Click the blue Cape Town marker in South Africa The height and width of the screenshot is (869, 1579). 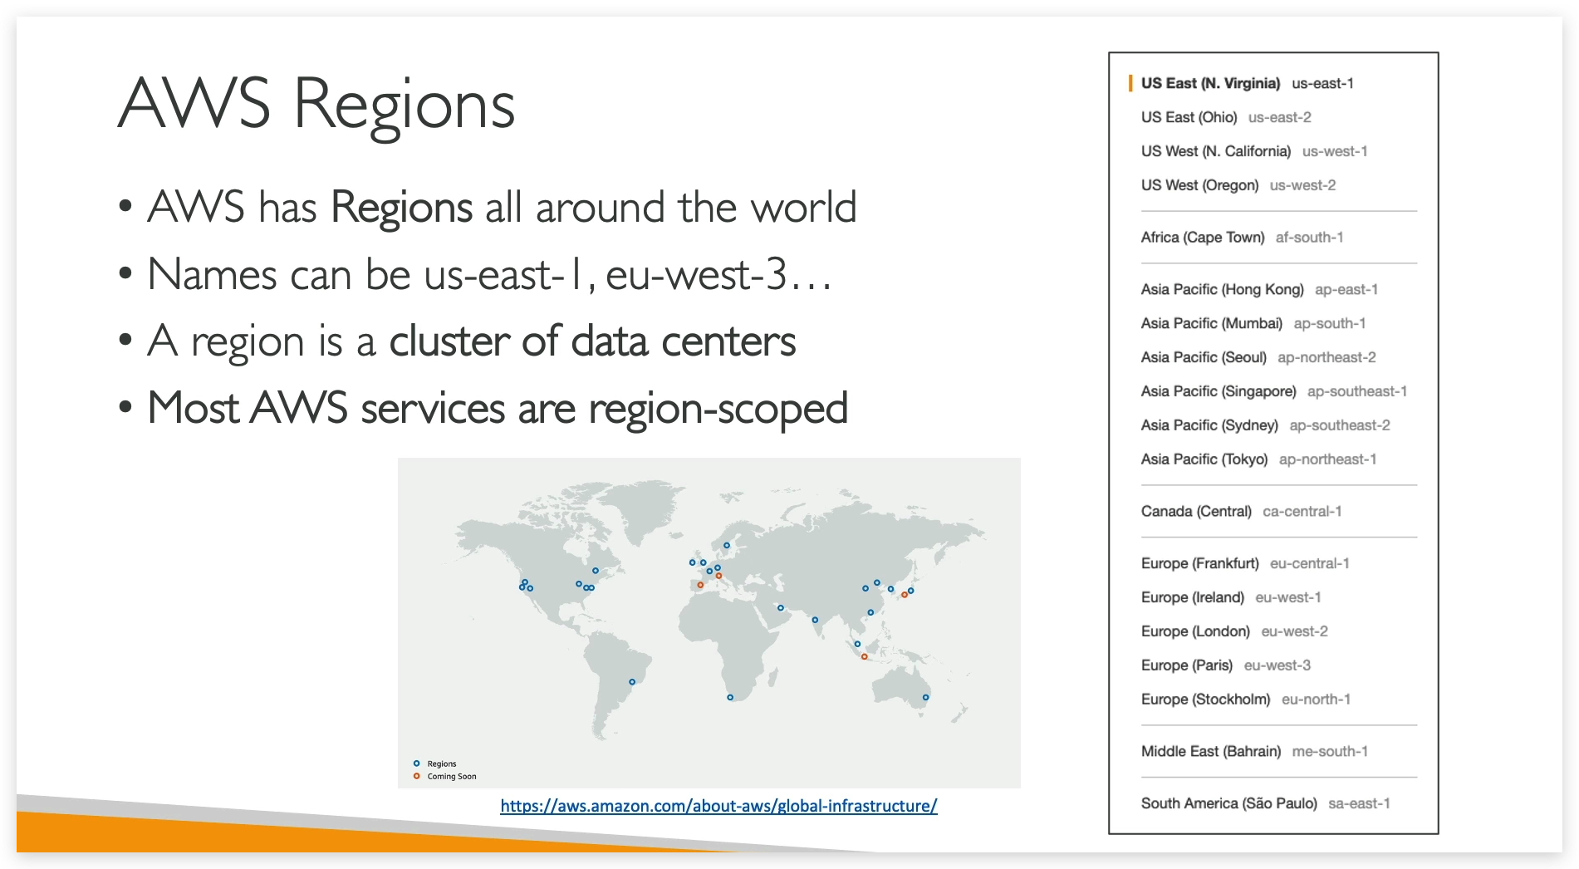coord(731,697)
